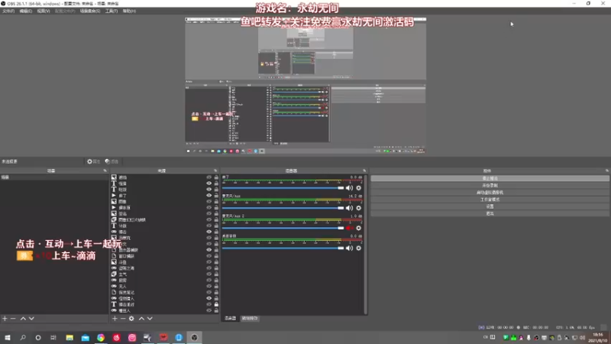Add a new source with plus icon

tap(115, 319)
